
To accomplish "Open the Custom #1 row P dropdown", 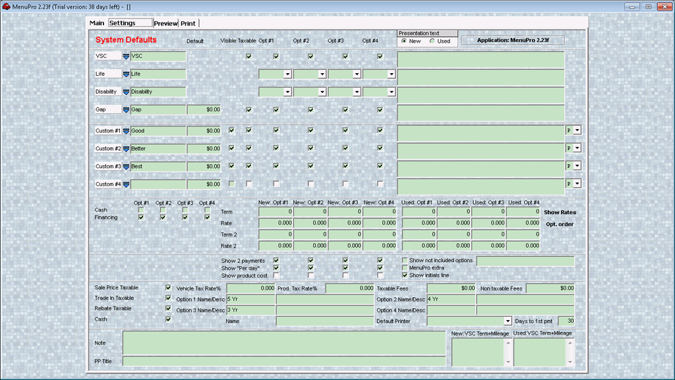I will click(x=577, y=130).
